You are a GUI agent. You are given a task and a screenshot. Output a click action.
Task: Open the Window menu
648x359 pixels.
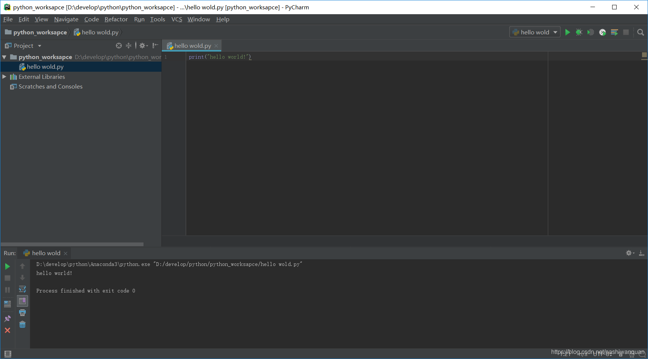tap(199, 19)
